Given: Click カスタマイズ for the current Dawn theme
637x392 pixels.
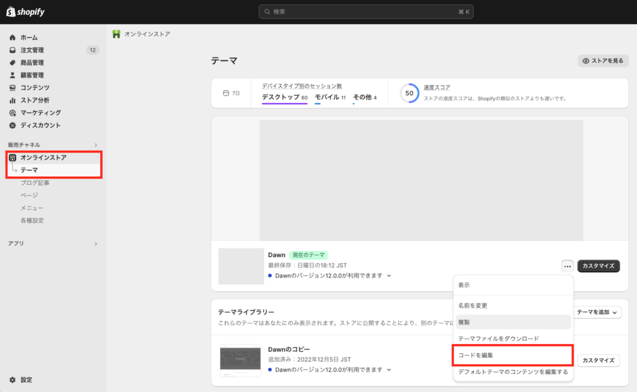Looking at the screenshot, I should [x=598, y=266].
